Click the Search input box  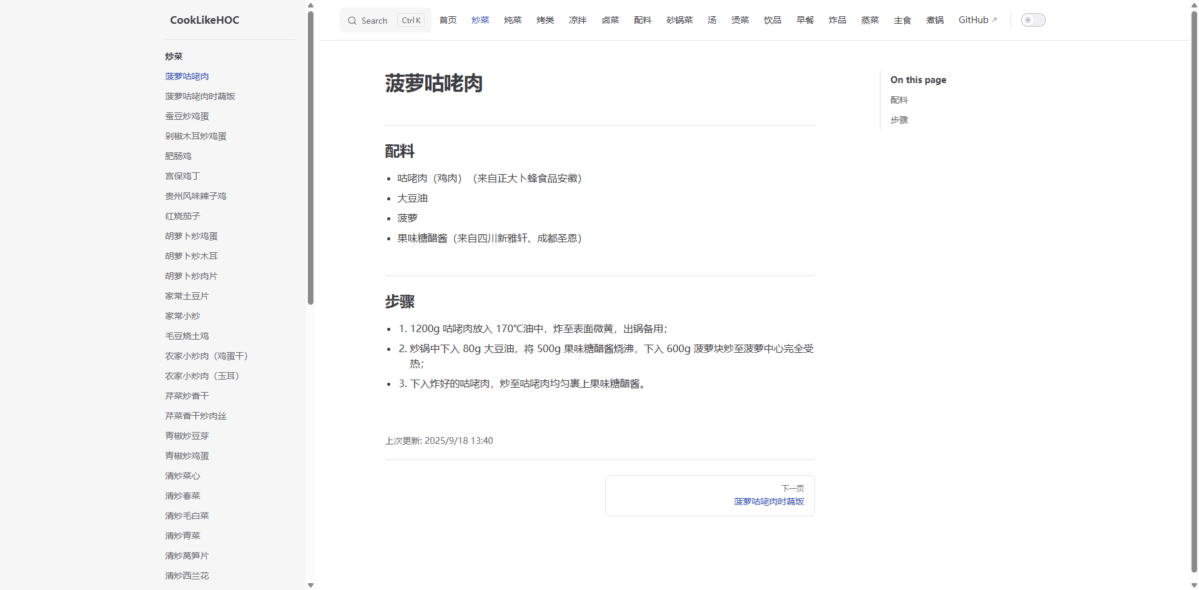point(385,21)
